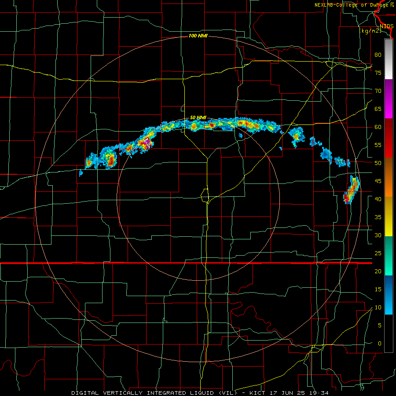Image resolution: width=396 pixels, height=396 pixels.
Task: Click the 50 NMI range ring label
Action: [198, 117]
